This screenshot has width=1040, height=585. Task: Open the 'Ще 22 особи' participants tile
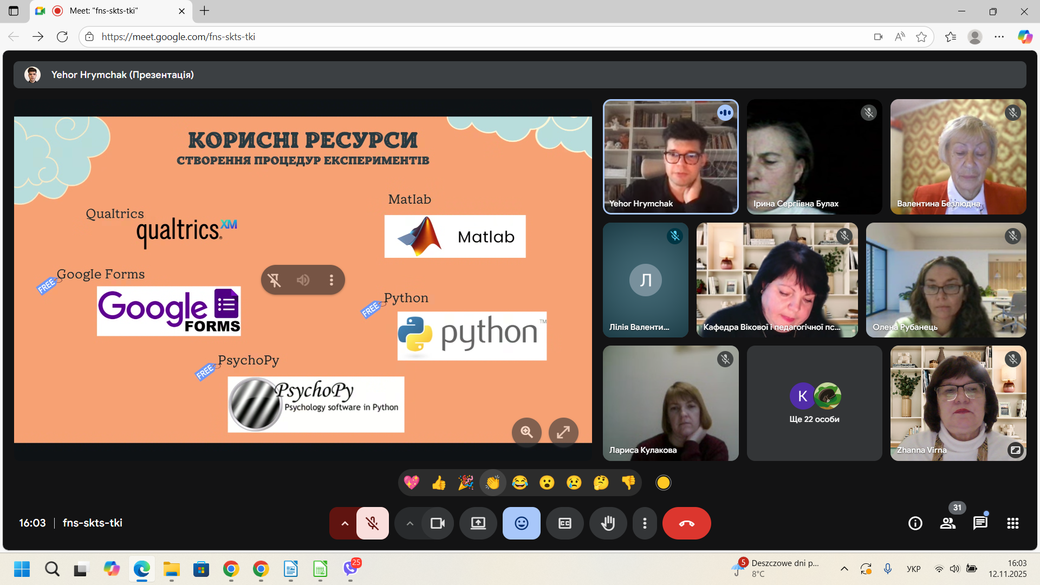click(814, 403)
